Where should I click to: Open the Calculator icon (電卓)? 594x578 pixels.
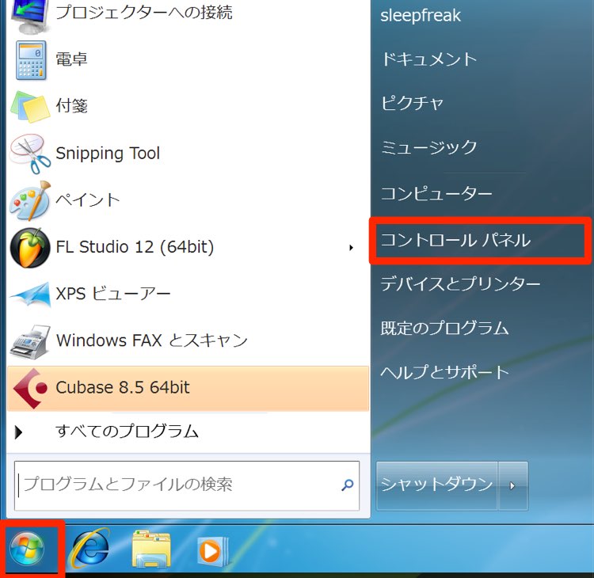(x=31, y=60)
